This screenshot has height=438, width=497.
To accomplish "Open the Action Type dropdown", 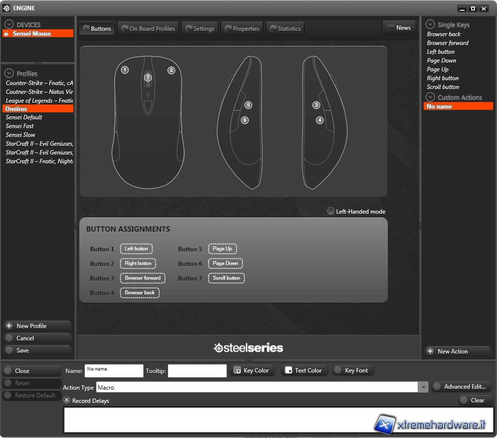I will [422, 387].
